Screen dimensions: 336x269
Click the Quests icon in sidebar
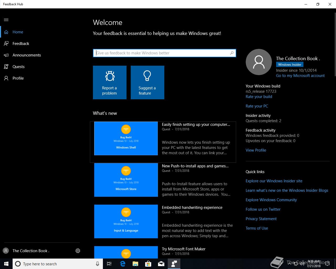pos(6,67)
